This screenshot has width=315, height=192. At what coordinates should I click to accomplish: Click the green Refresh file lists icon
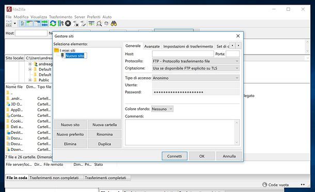pyautogui.click(x=53, y=24)
